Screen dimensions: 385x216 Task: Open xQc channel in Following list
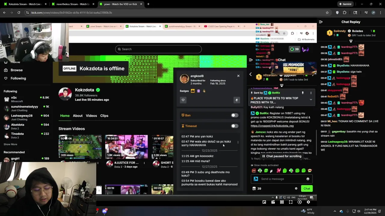tap(26, 99)
